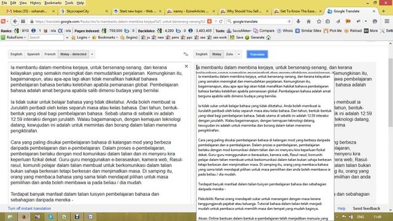
Task: Click the search go arrow in search box
Action: [x=289, y=21]
